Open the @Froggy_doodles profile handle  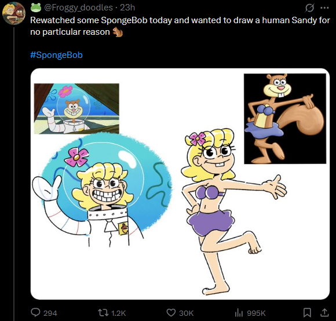coord(78,8)
